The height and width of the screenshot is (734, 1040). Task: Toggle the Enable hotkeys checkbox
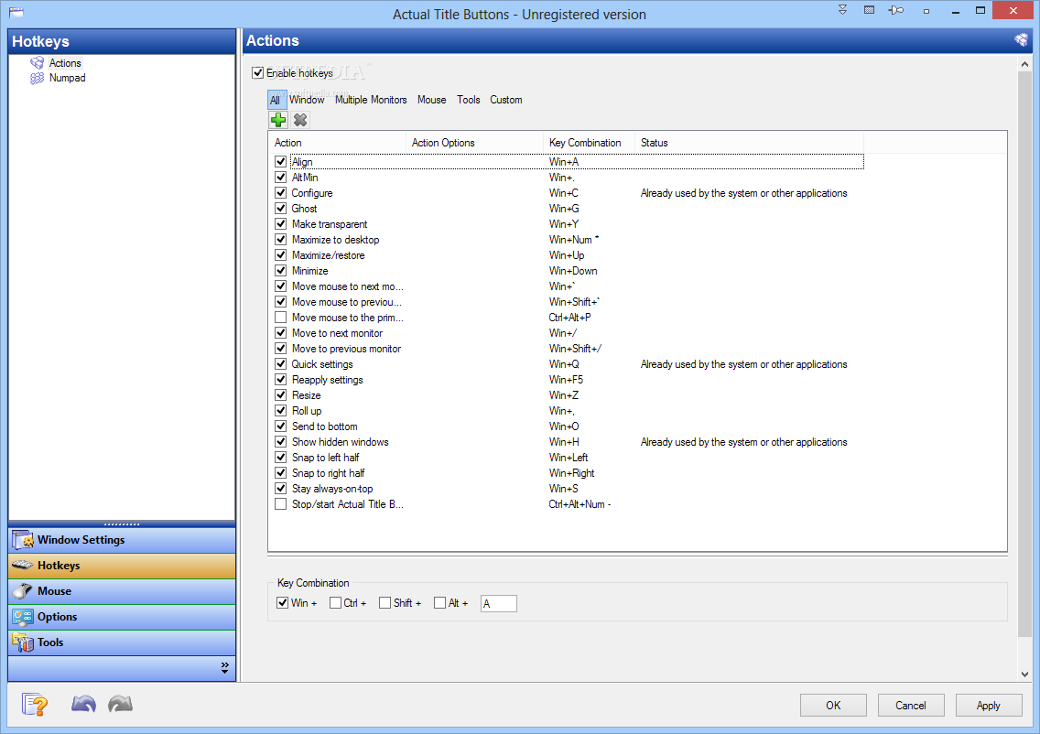(258, 73)
